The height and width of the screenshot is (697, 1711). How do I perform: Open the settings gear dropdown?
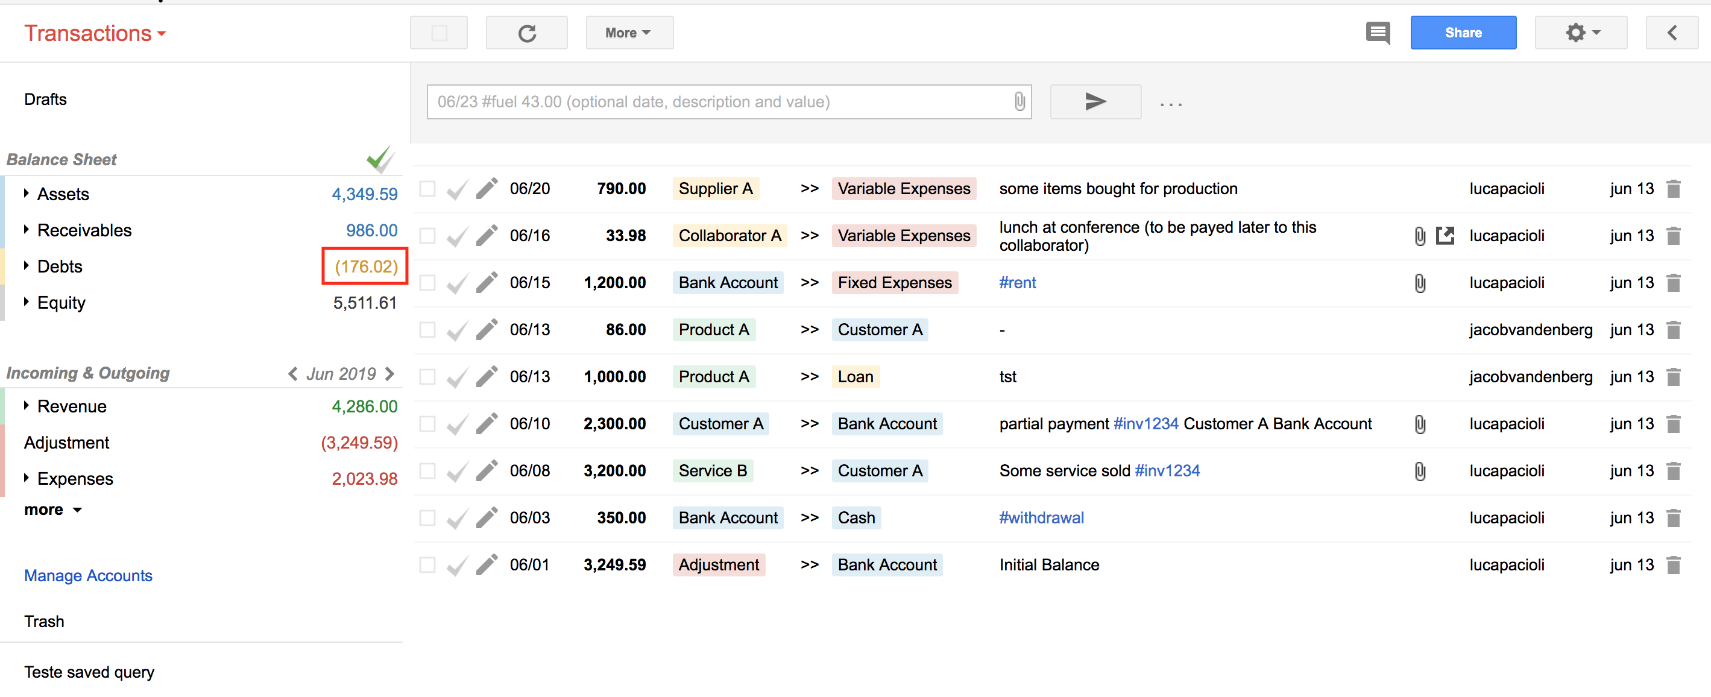pyautogui.click(x=1580, y=33)
